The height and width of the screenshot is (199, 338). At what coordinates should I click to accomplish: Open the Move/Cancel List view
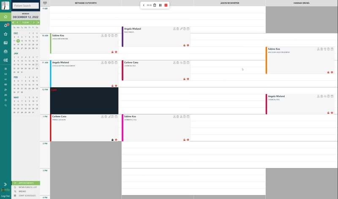pyautogui.click(x=27, y=187)
